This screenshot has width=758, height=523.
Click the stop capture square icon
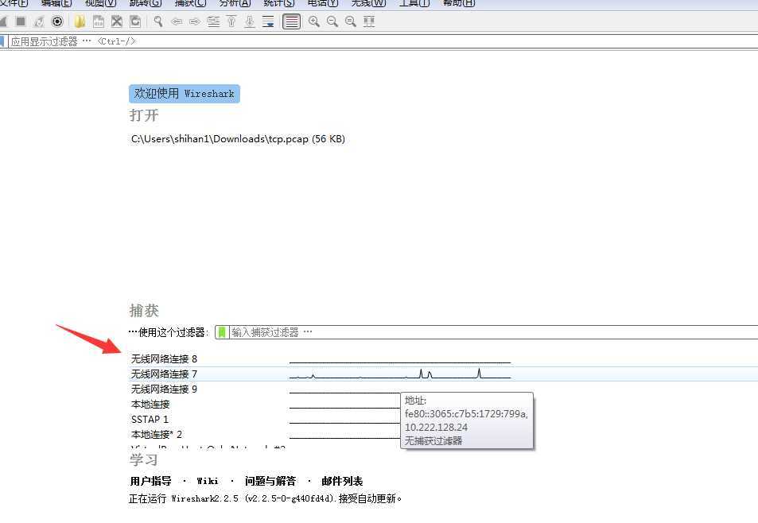tap(21, 21)
